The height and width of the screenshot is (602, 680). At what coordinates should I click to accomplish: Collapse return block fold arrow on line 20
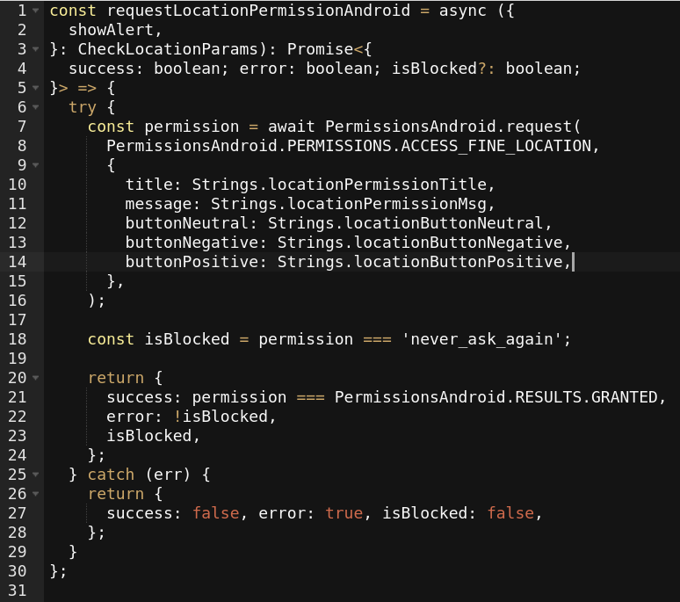pos(35,378)
